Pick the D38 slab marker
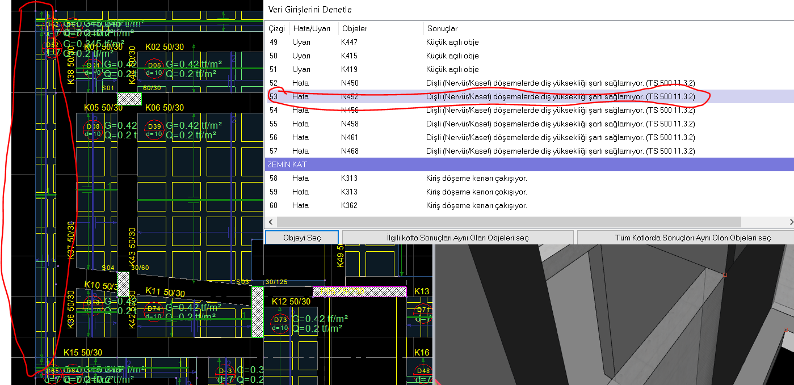 point(93,130)
